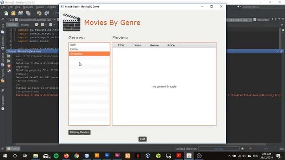285x160 pixels.
Task: Click the Re-run with options icon in Output
Action: pyautogui.click(x=9, y=61)
